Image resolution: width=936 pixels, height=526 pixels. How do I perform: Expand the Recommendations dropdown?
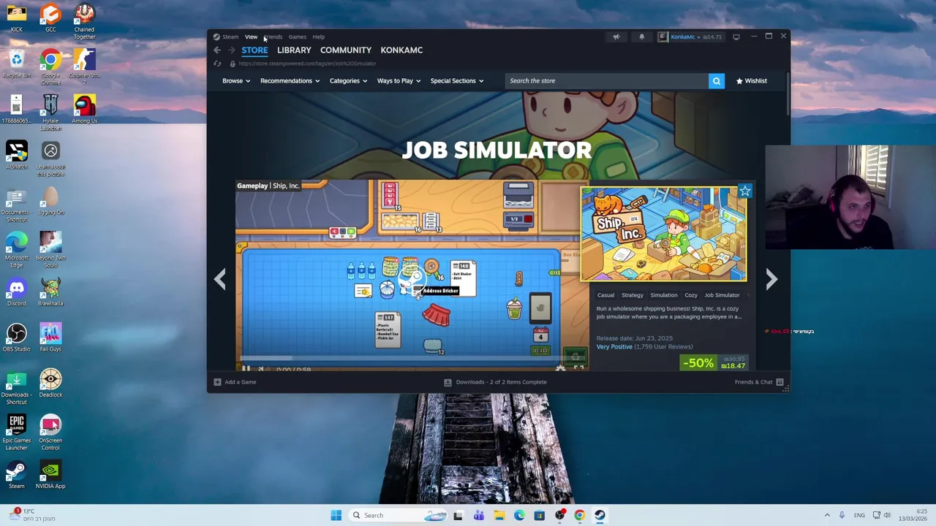pyautogui.click(x=290, y=81)
